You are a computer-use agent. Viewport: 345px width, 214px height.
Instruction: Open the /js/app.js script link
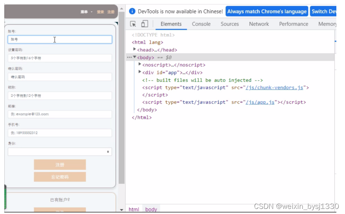(260, 102)
